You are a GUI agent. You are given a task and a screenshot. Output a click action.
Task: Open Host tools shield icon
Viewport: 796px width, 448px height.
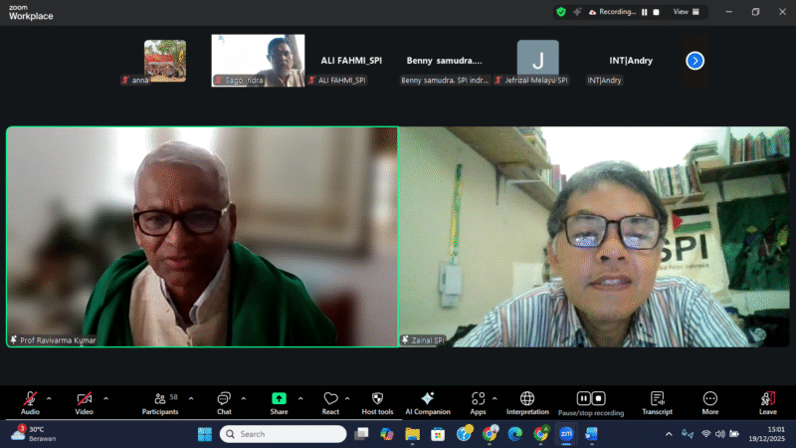click(x=378, y=399)
